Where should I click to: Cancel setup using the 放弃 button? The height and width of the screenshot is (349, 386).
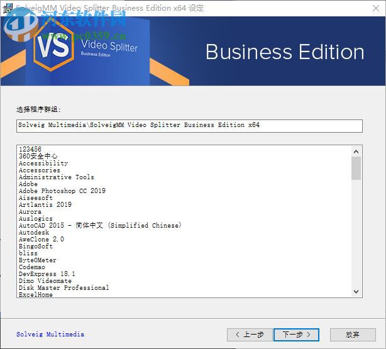(x=353, y=335)
